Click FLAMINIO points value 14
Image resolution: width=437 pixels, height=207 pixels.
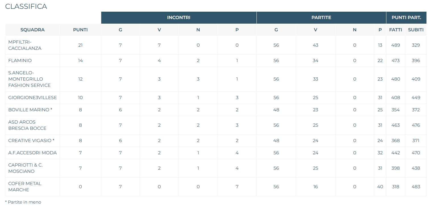[80, 61]
